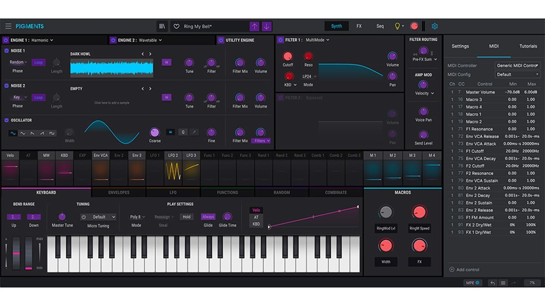Screen dimensions: 545x306
Task: Open the LP24 filter mode dropdown
Action: (309, 77)
